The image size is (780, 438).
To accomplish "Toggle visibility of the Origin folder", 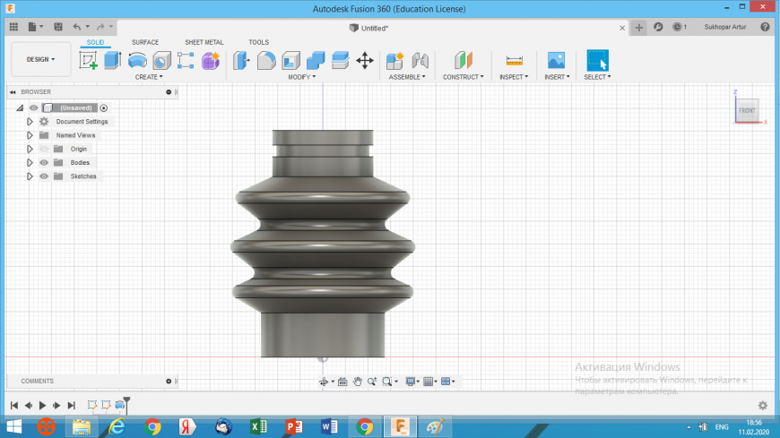I will coord(44,150).
